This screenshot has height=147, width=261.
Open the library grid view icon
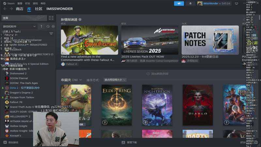tap(51, 18)
